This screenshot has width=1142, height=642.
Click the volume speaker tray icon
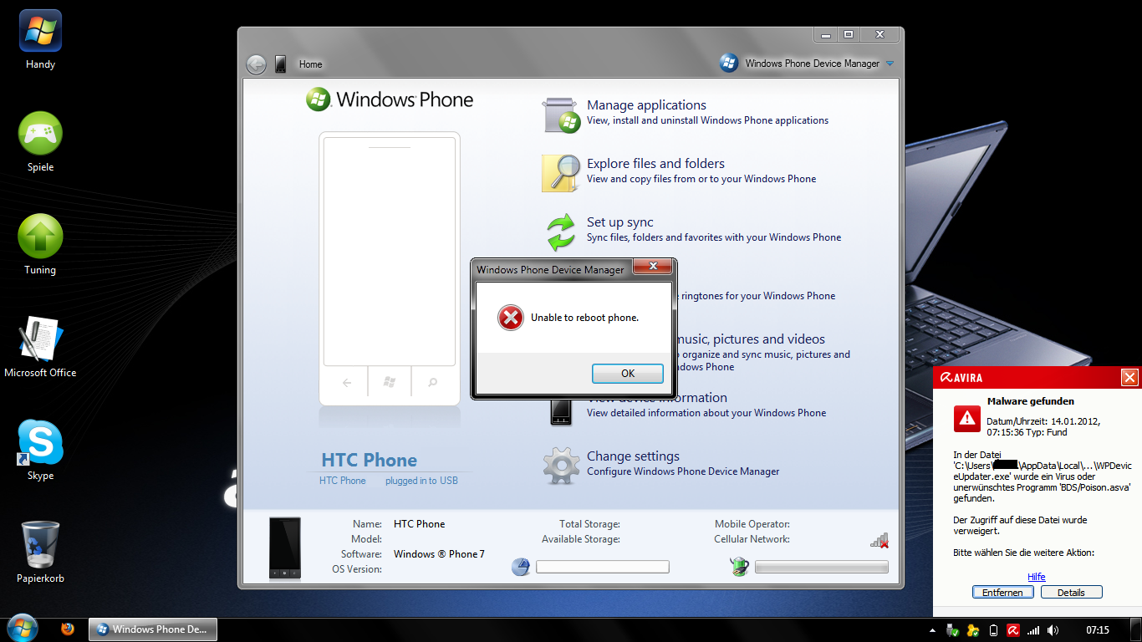pos(1053,630)
